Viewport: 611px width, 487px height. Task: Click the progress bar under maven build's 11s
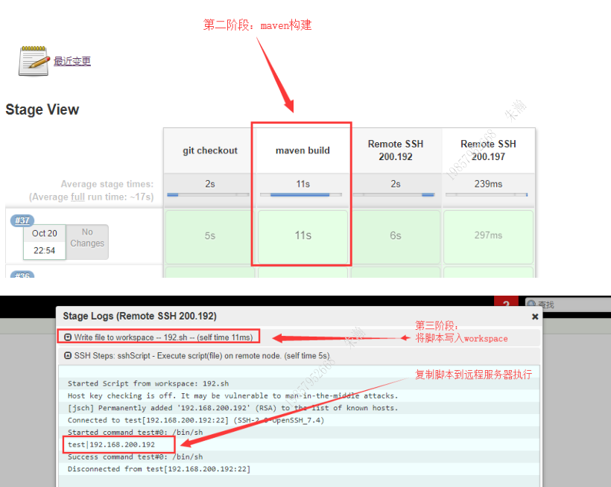coord(301,196)
